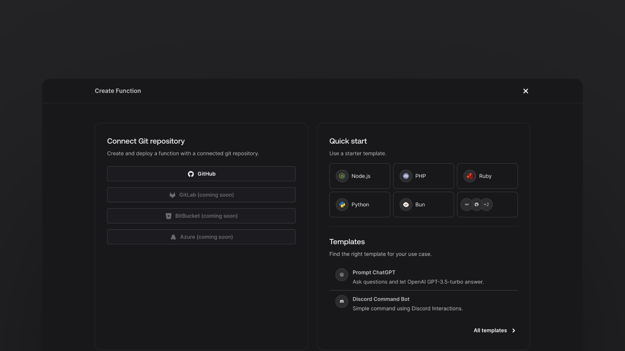Open the Prompt ChatGPT template
The width and height of the screenshot is (625, 351).
[423, 277]
